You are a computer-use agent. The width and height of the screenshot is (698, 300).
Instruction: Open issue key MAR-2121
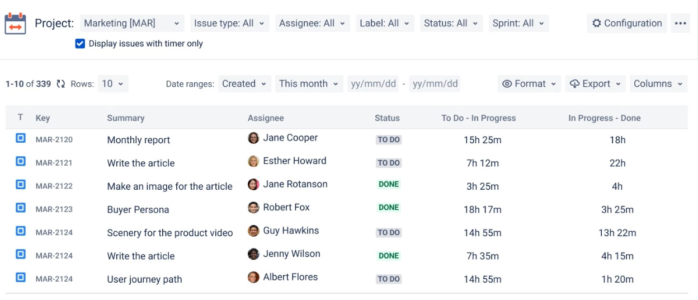[x=54, y=163]
